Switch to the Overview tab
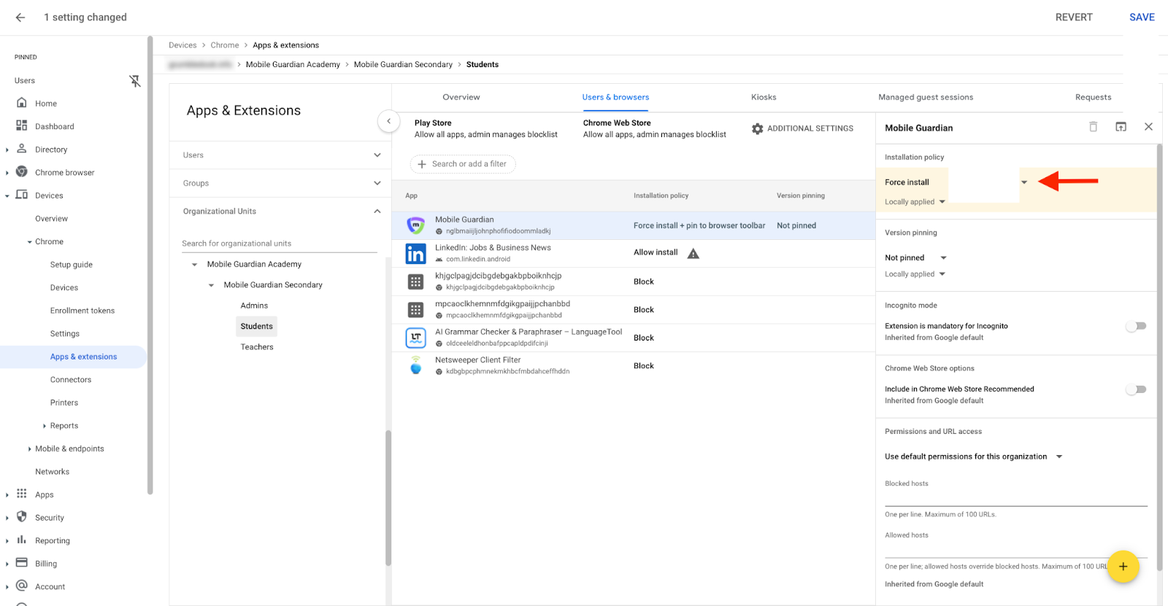The width and height of the screenshot is (1168, 606). (461, 97)
